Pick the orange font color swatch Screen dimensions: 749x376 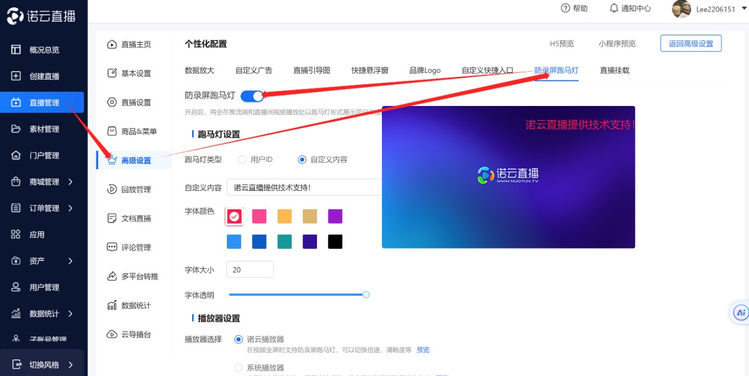[x=284, y=216]
